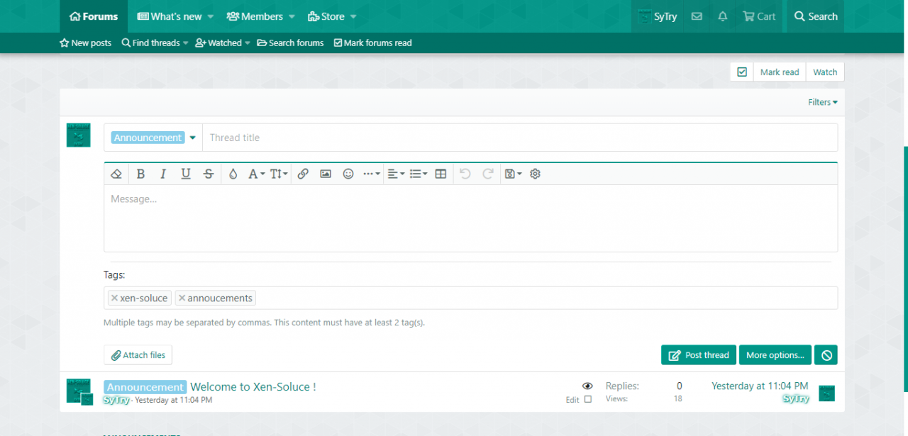Open the Insert image tool
Image resolution: width=908 pixels, height=436 pixels.
[x=326, y=174]
